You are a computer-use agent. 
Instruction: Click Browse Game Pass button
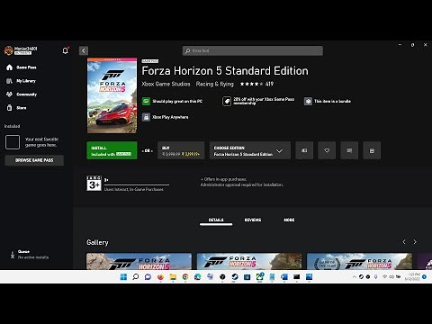pos(34,160)
